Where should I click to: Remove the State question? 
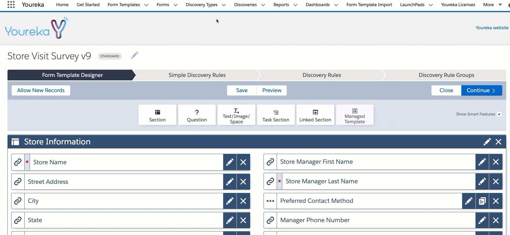coord(243,220)
